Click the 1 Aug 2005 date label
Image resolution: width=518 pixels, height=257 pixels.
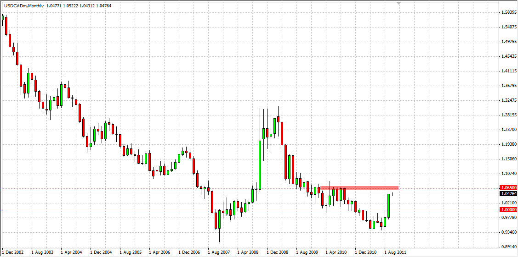pos(131,252)
